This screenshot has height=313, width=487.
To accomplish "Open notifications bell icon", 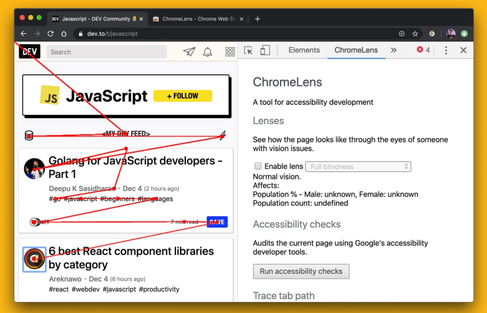I will tap(208, 52).
